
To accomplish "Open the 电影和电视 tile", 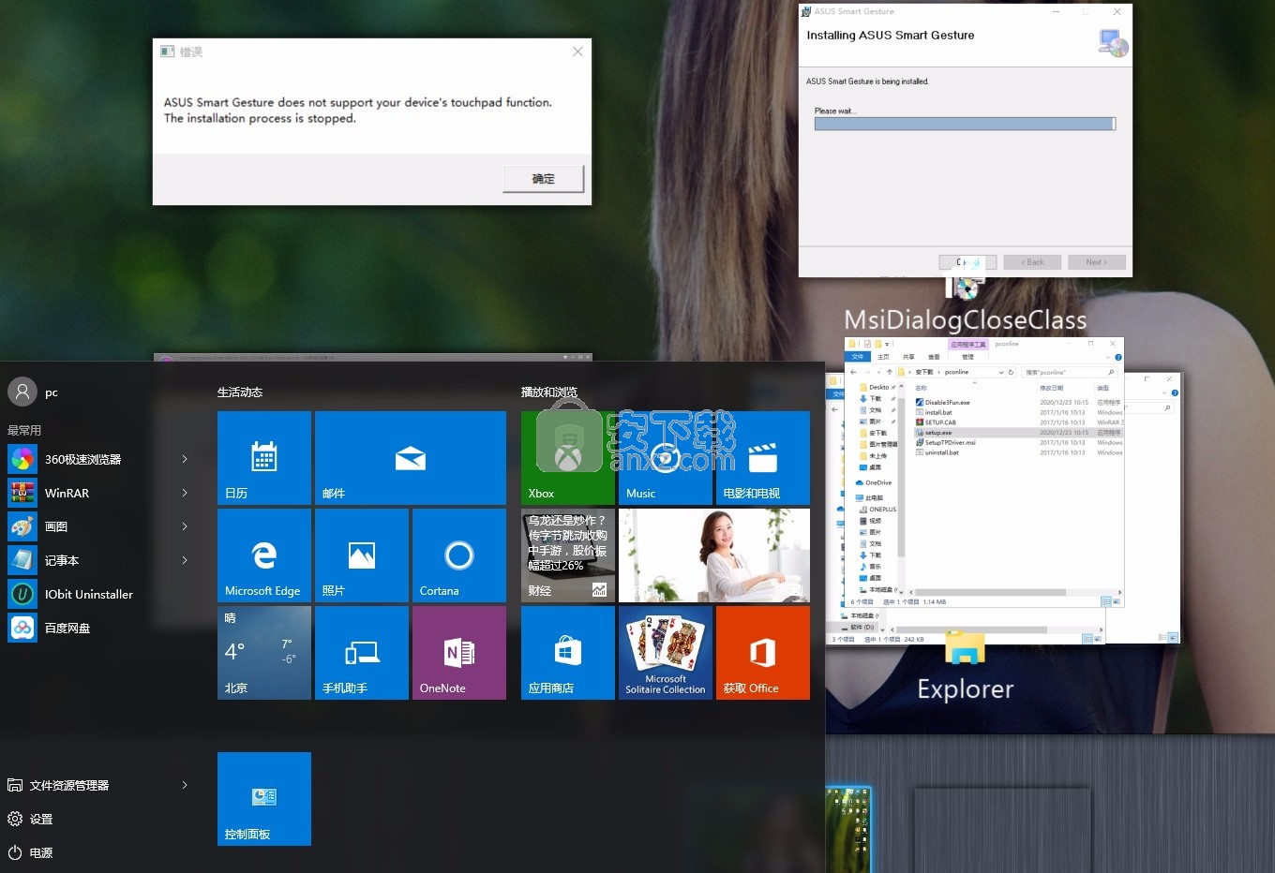I will click(763, 458).
